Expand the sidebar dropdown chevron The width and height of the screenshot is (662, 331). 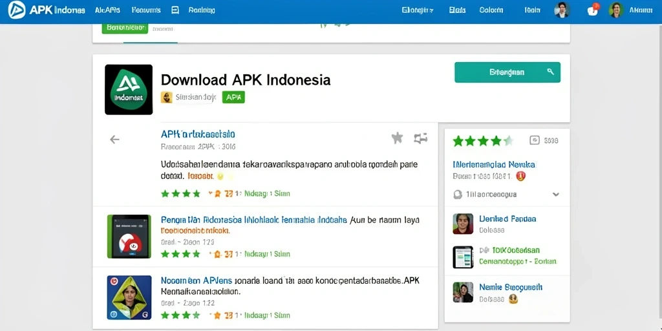click(556, 195)
